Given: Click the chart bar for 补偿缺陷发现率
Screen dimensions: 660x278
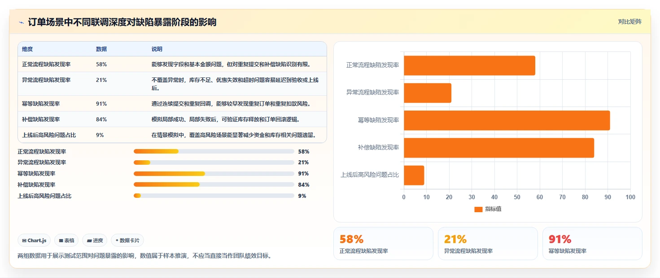Looking at the screenshot, I should [x=499, y=148].
